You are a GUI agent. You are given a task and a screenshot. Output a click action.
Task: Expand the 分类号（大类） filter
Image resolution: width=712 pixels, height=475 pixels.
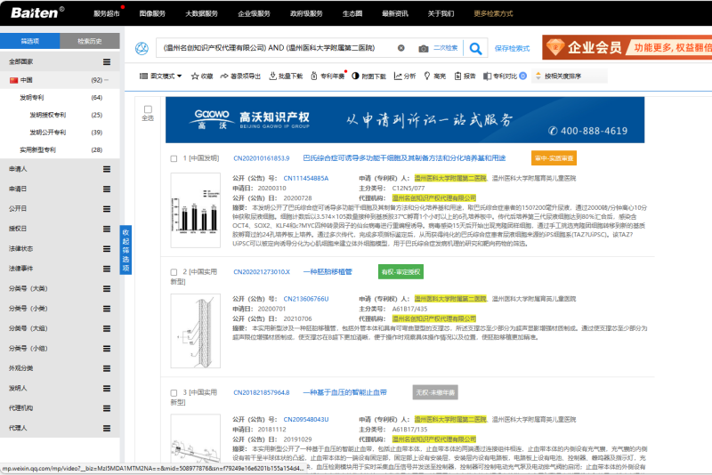click(107, 289)
